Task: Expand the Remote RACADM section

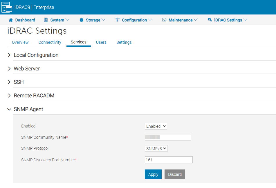Action: click(x=9, y=96)
